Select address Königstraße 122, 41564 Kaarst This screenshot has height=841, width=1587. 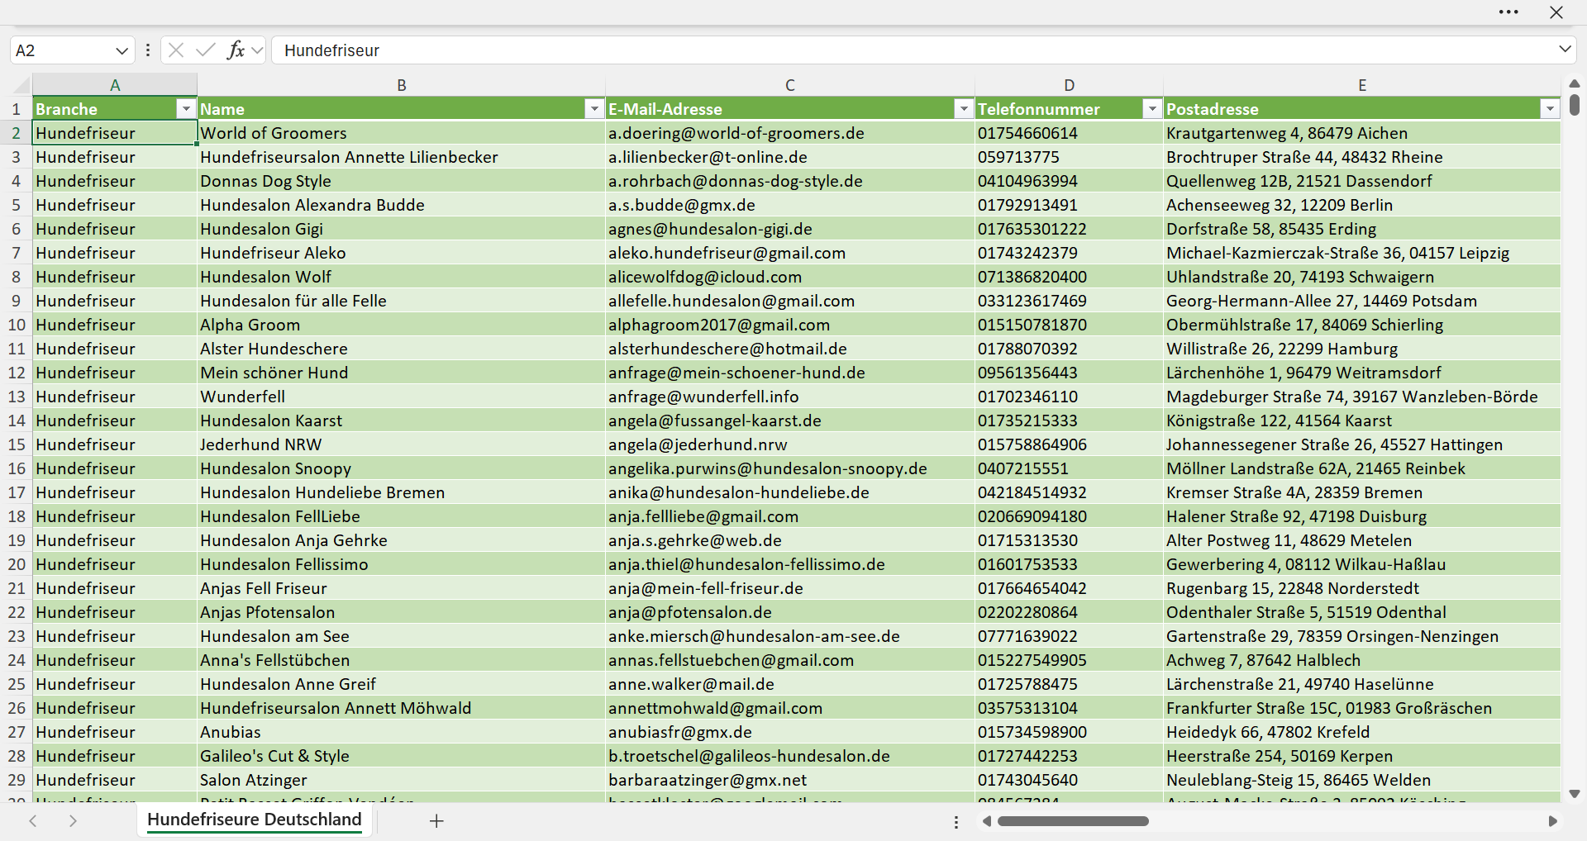[1362, 420]
